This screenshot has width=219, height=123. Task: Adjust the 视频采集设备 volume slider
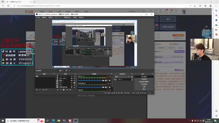pos(91,87)
